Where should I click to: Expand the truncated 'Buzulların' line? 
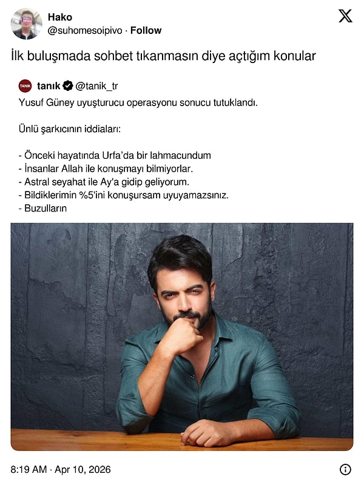tap(42, 208)
